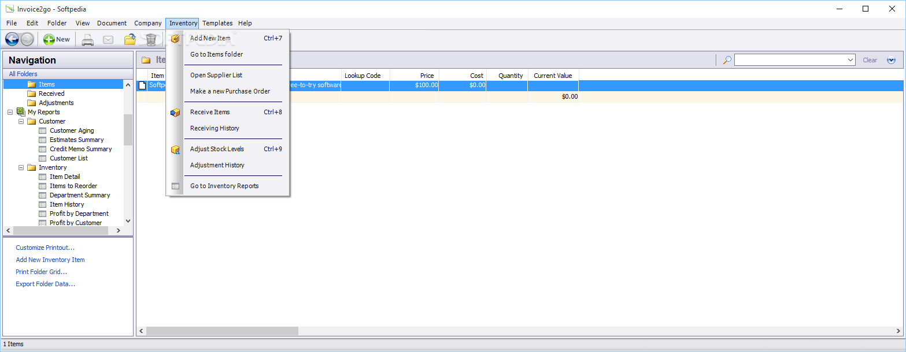Click the Export Folder Data link
The image size is (906, 352).
tap(46, 284)
